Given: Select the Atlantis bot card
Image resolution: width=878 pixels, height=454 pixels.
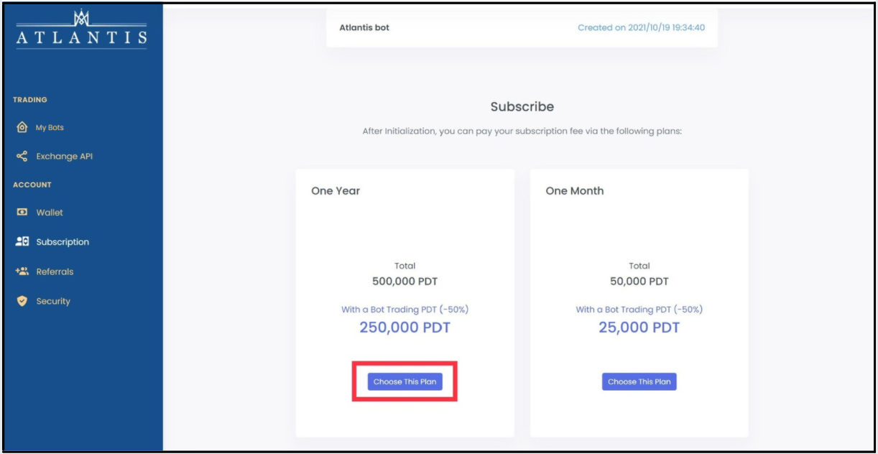Looking at the screenshot, I should coord(522,28).
